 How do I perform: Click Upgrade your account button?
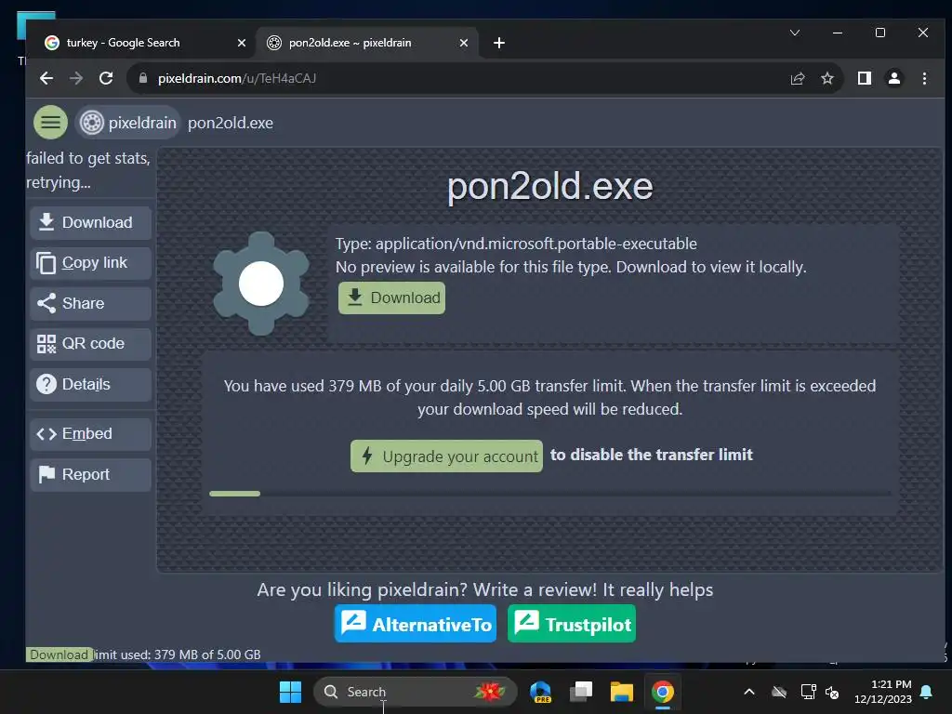pyautogui.click(x=446, y=456)
